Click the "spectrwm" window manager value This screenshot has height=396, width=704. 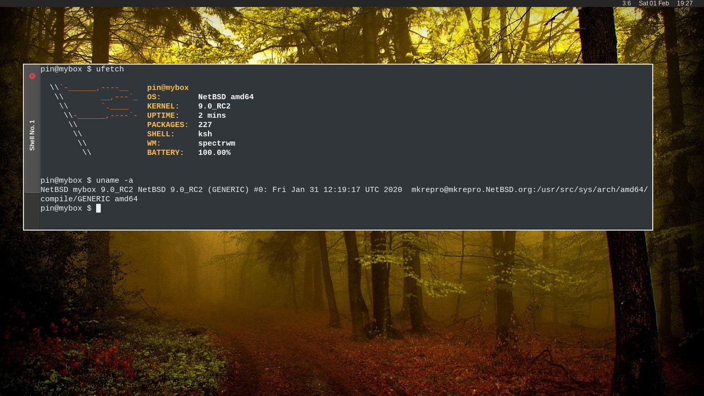[217, 144]
